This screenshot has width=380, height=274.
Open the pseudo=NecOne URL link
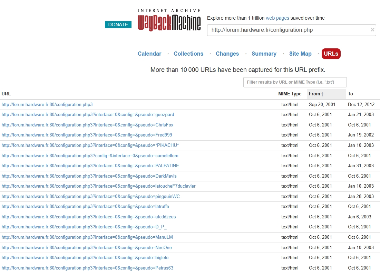pyautogui.click(x=87, y=247)
